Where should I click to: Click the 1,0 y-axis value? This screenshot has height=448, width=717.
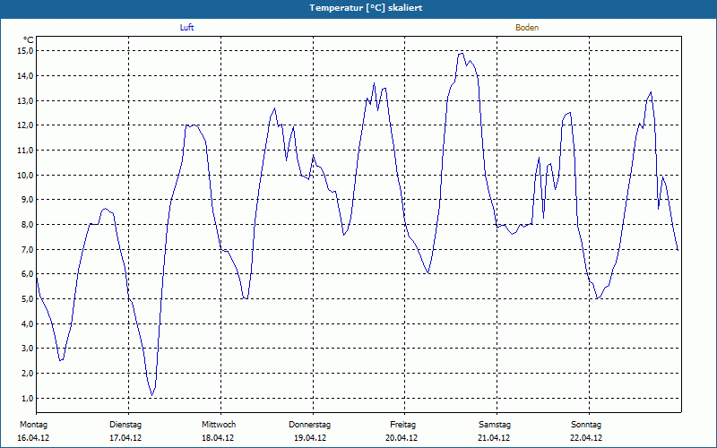[28, 399]
